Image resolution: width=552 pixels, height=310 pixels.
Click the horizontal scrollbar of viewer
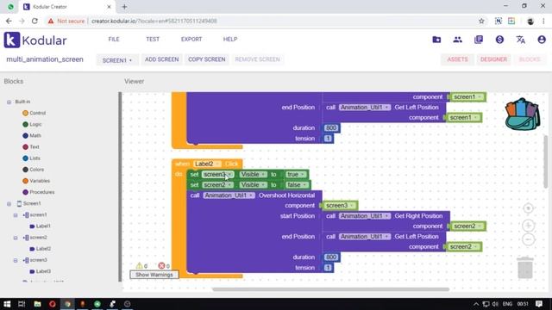tap(330, 289)
